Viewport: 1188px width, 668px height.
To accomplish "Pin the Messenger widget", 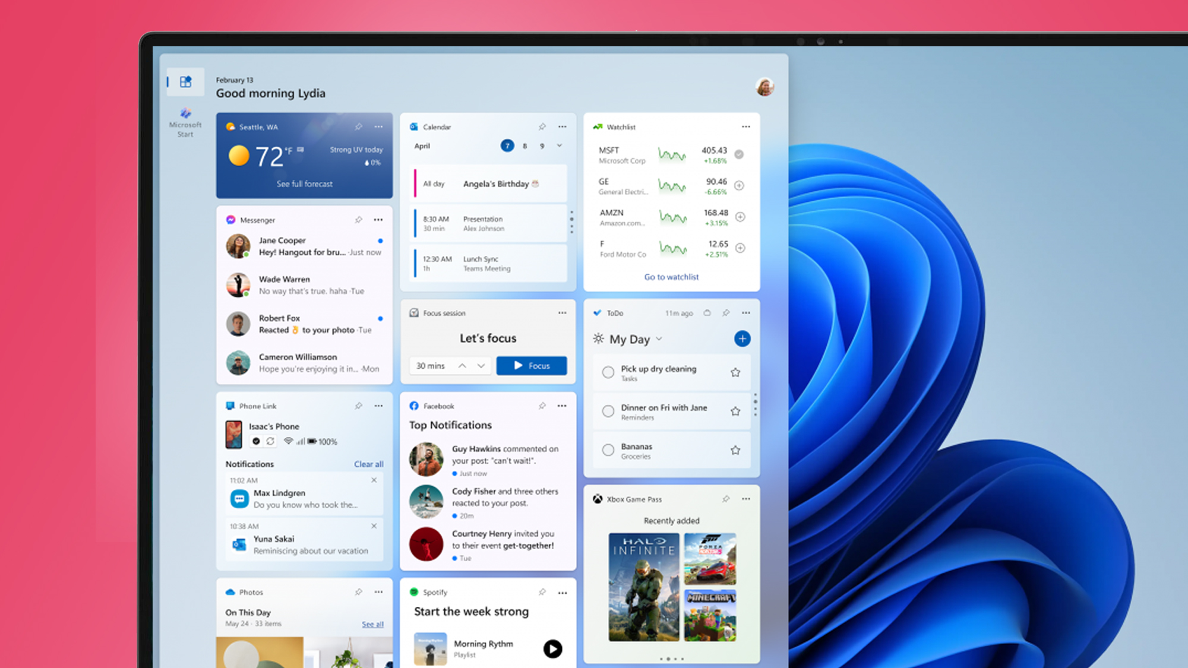I will pos(358,220).
